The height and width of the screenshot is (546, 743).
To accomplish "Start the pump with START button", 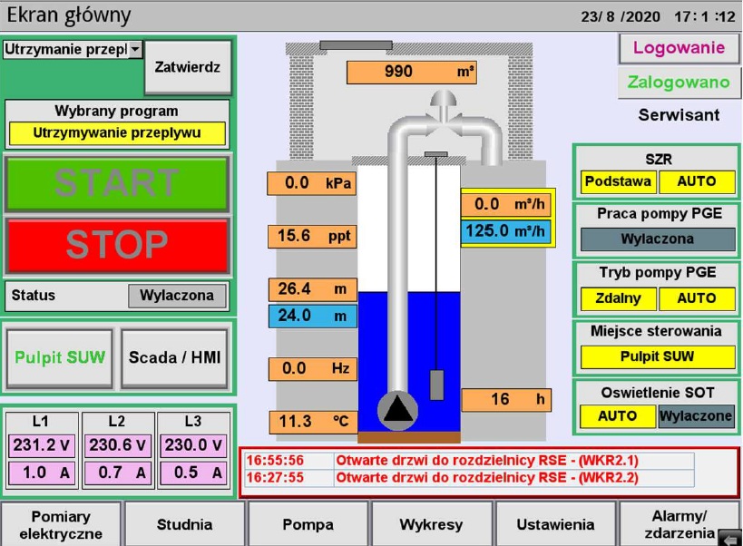I will point(116,183).
